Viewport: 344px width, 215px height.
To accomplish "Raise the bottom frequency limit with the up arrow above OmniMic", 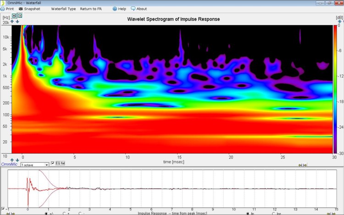I will click(x=12, y=160).
